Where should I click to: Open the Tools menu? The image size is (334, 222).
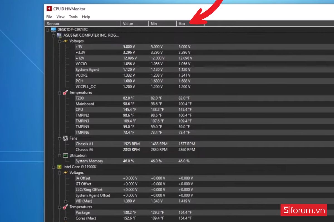(x=73, y=17)
